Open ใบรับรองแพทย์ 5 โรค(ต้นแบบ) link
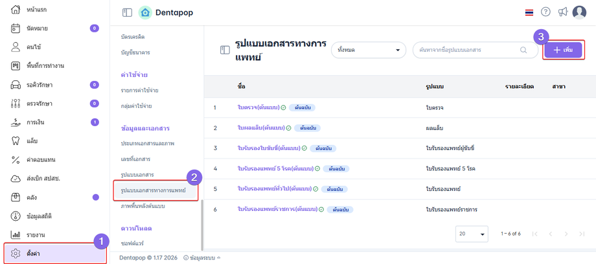This screenshot has height=264, width=596. point(275,169)
